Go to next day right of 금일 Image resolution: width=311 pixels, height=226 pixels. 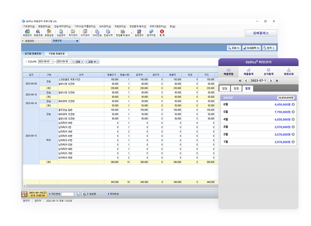82,62
